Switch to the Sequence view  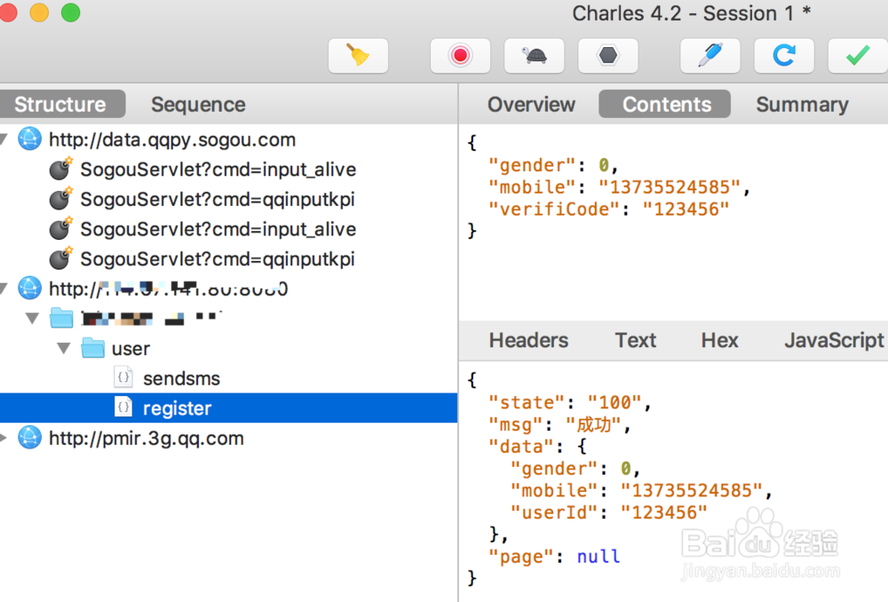(198, 104)
